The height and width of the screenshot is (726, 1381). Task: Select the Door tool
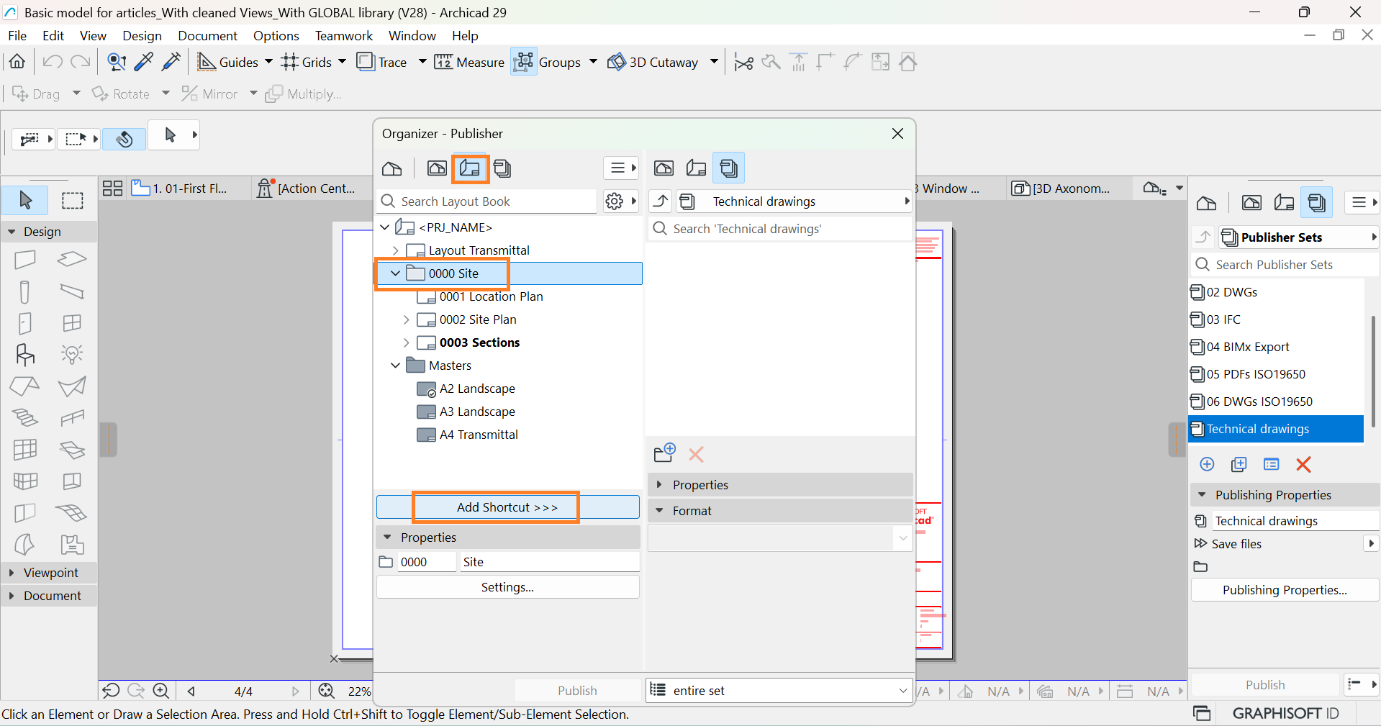click(x=24, y=323)
